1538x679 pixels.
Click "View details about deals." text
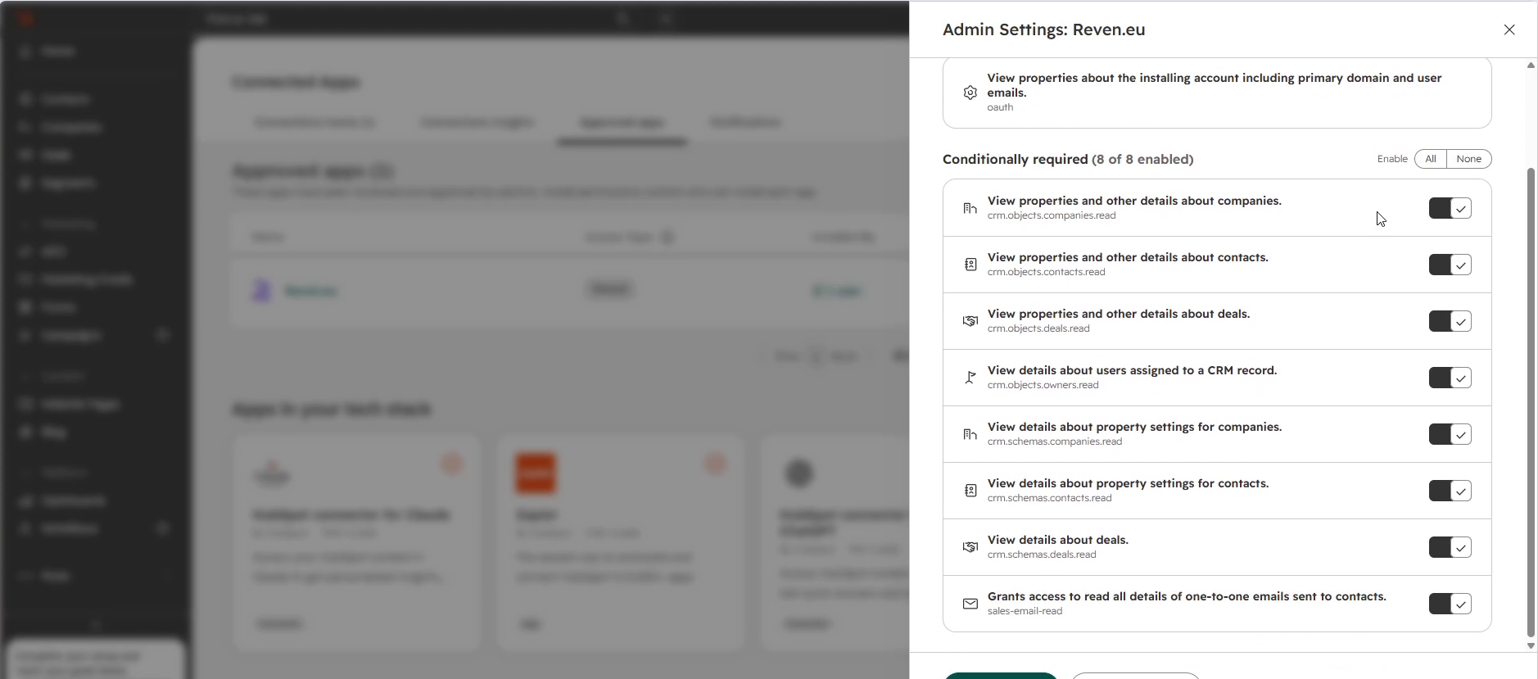(1058, 540)
